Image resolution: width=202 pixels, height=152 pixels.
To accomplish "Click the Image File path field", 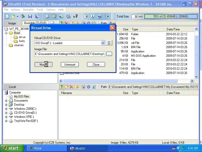I will pyautogui.click(x=70, y=54).
